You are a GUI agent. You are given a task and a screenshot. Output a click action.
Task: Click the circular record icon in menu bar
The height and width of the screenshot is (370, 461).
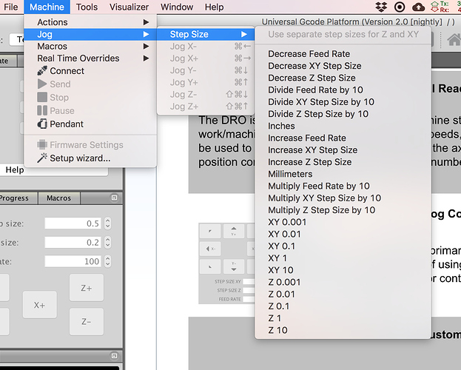tap(400, 7)
